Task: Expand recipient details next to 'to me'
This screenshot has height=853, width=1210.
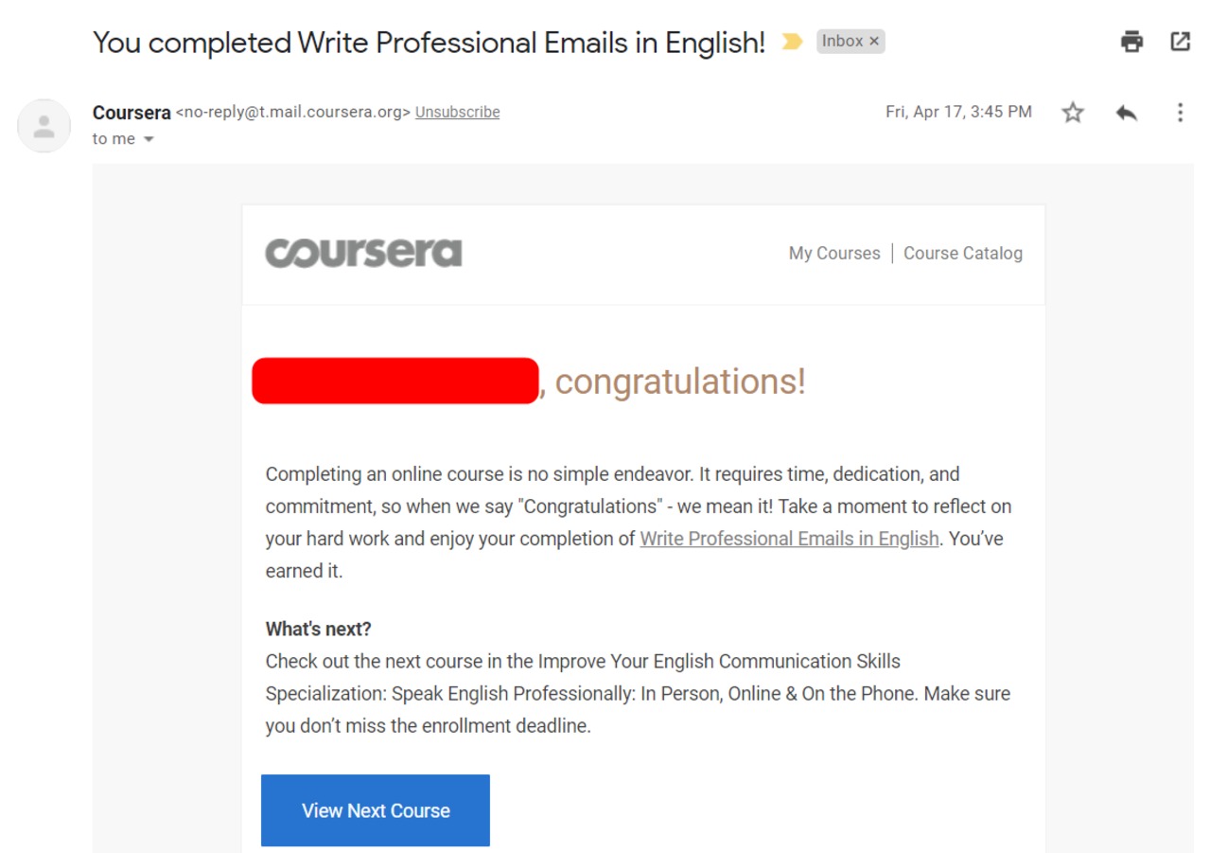Action: click(x=149, y=139)
